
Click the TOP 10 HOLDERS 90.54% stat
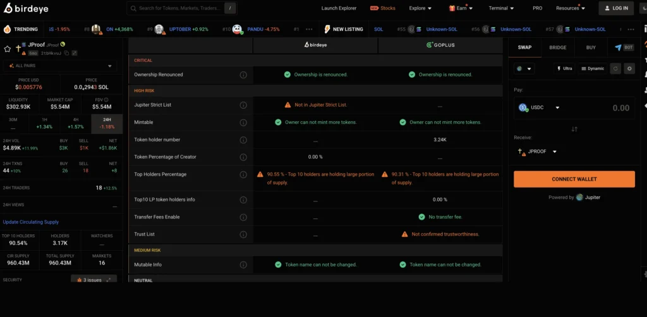pyautogui.click(x=18, y=239)
